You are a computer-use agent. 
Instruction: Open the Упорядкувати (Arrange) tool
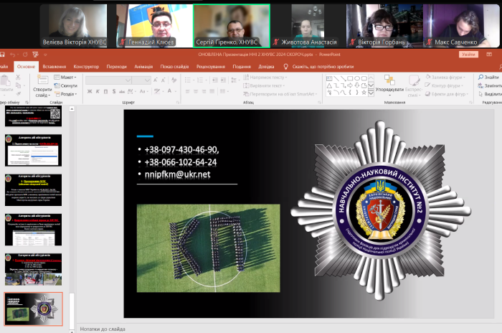pos(389,84)
